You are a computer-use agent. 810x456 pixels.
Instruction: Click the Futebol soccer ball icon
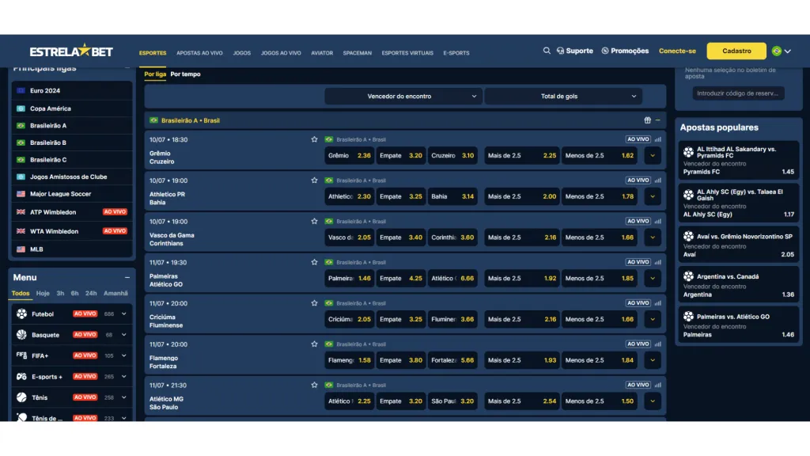[21, 314]
